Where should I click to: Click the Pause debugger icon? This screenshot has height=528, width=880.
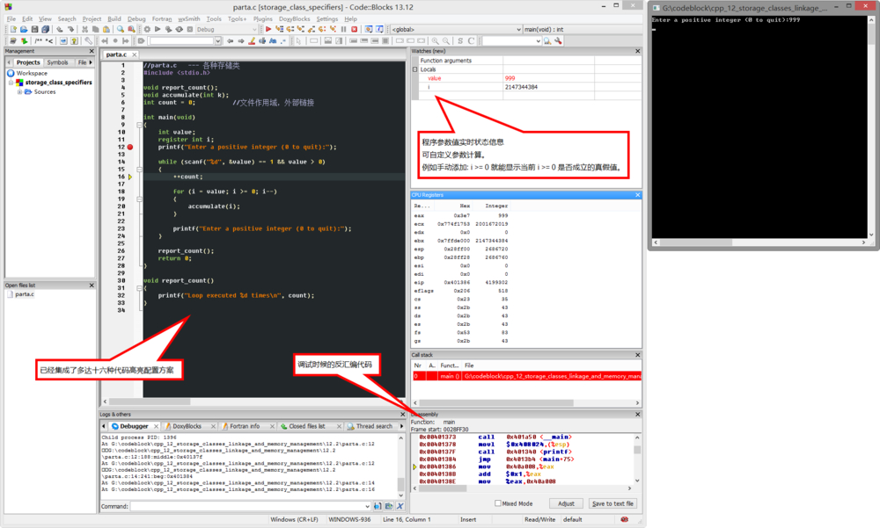click(x=343, y=29)
